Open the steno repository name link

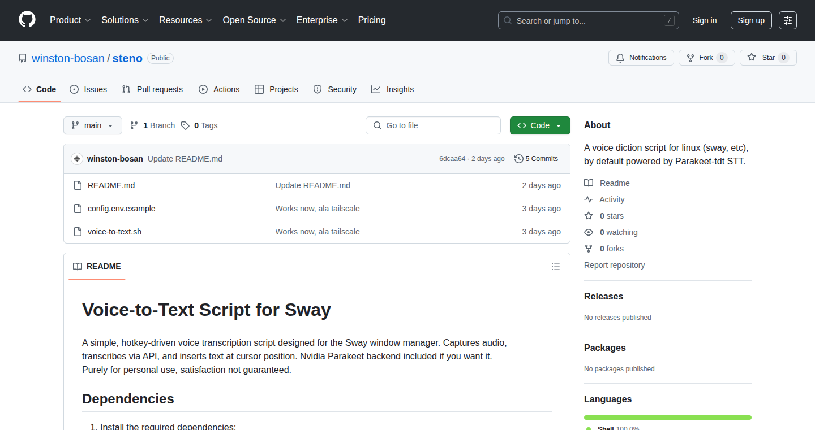[127, 58]
